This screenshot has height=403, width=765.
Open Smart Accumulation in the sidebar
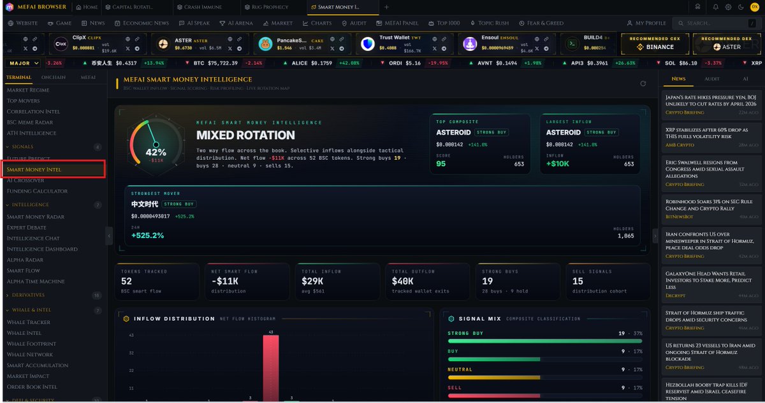38,365
